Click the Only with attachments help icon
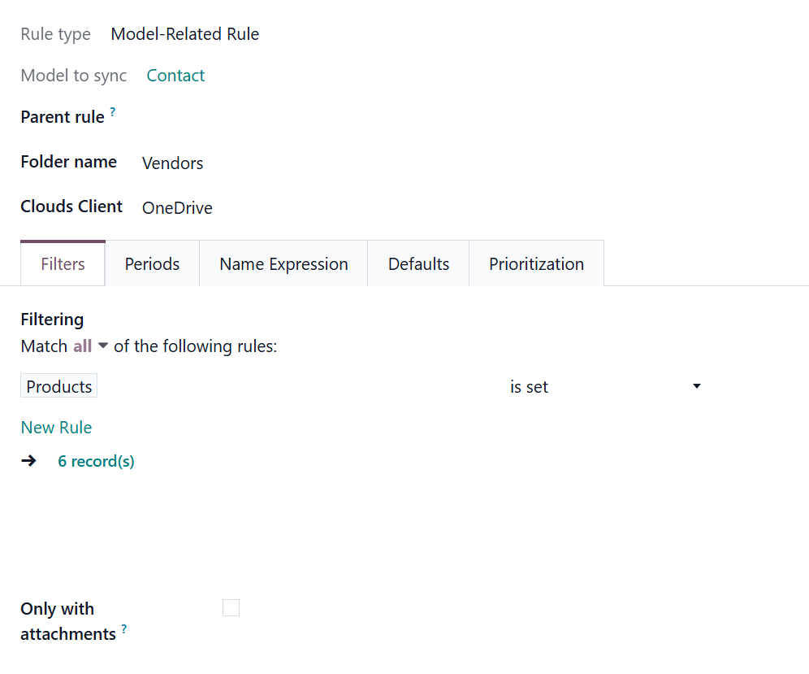Viewport: 809px width, 674px height. click(124, 628)
